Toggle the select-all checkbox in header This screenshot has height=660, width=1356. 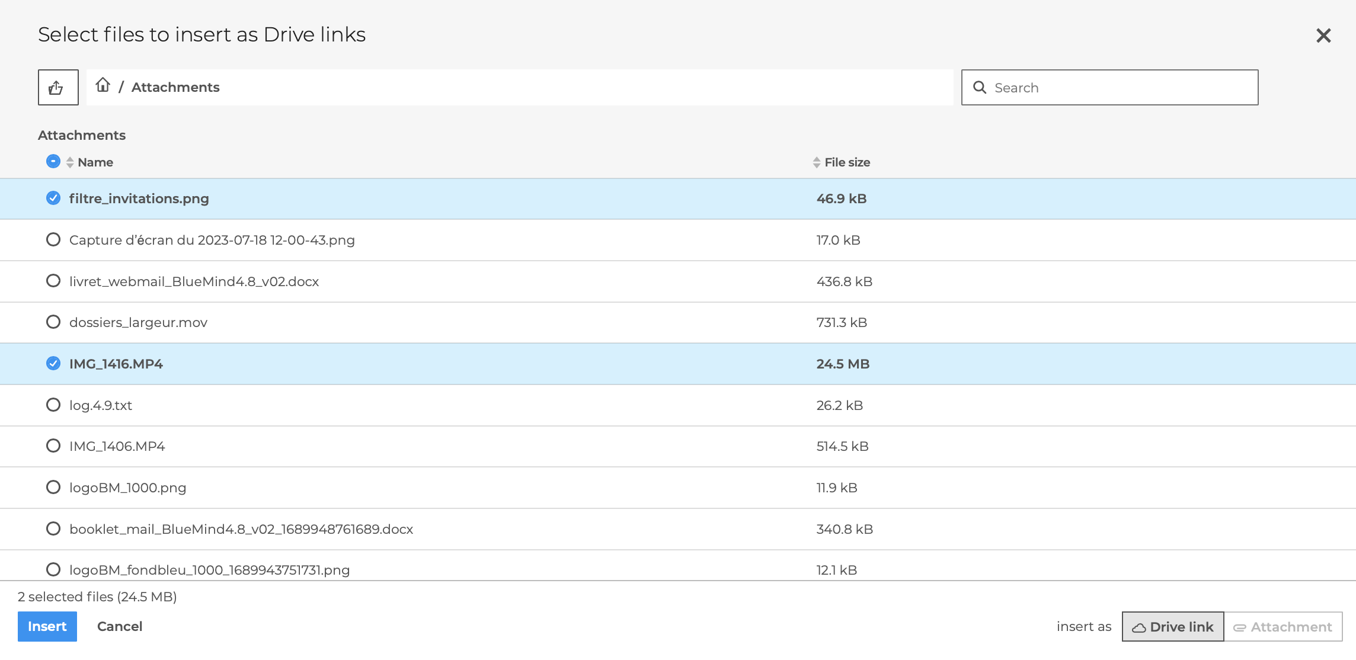[x=53, y=161]
